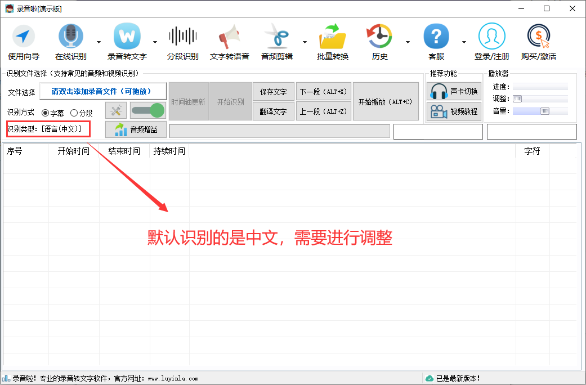Screen dimensions: 586x385
Task: Open the 历史 history clock icon
Action: (x=379, y=36)
